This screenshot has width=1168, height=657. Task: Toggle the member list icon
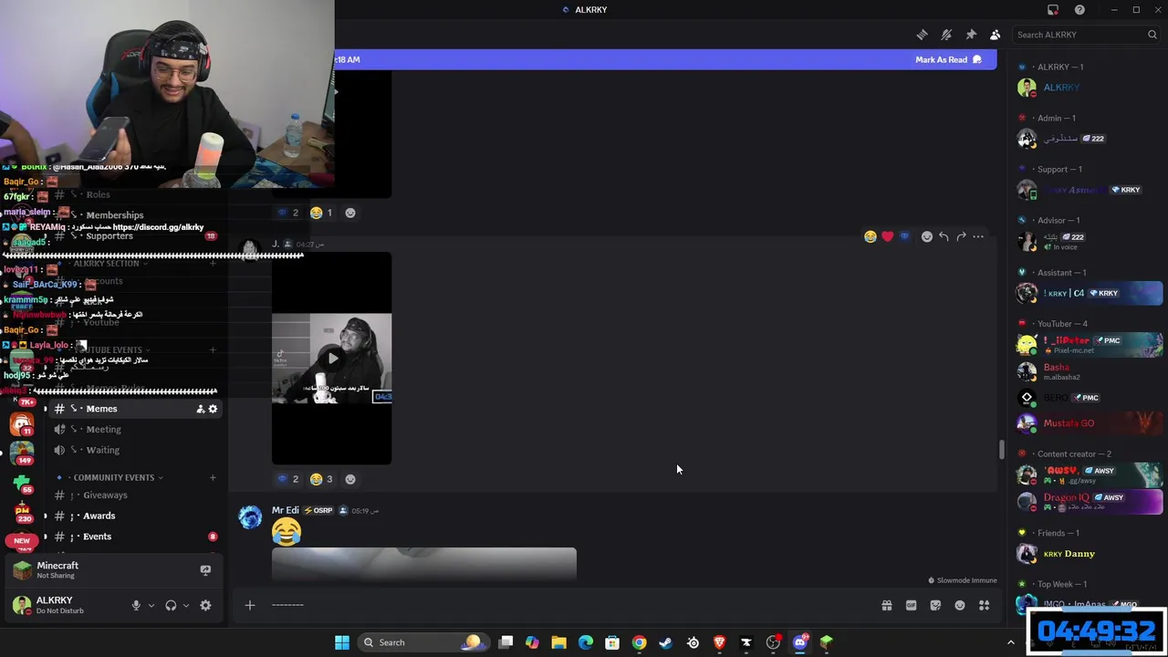pos(995,35)
